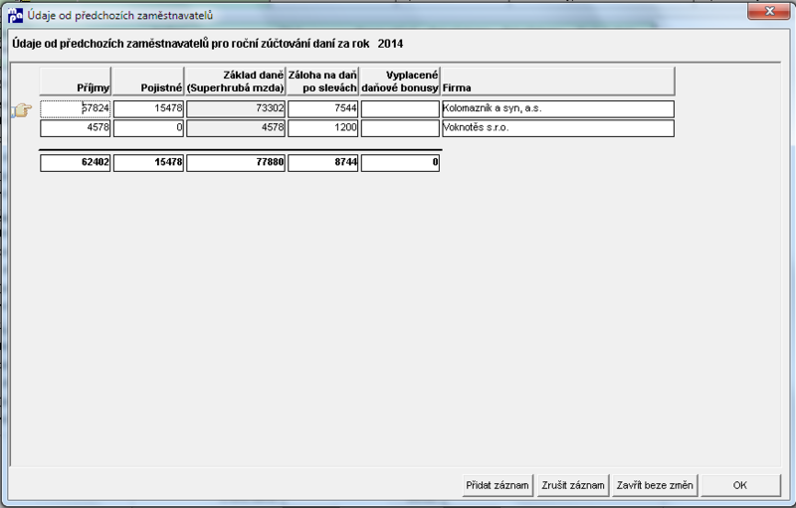Edit the Firma field Voknotěs s.r.o.
The image size is (796, 508).
[558, 128]
